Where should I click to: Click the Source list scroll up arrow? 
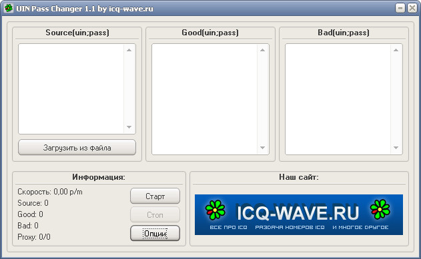point(129,50)
